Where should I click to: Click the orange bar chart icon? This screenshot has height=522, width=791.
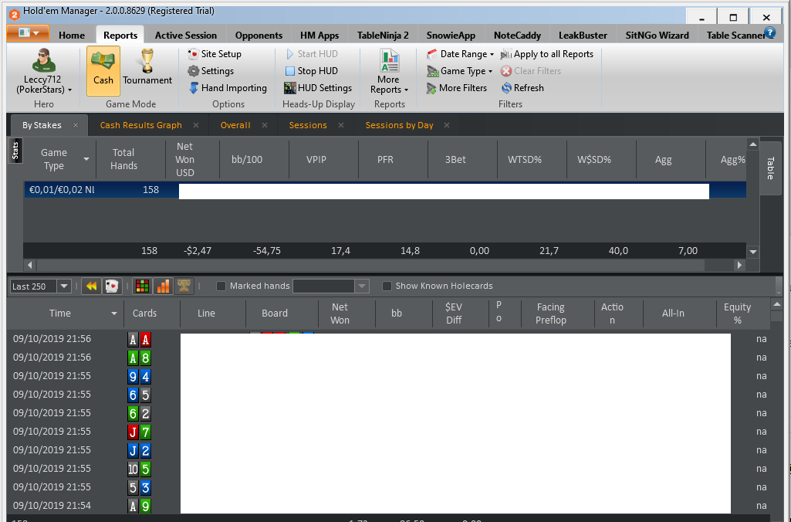click(x=163, y=286)
